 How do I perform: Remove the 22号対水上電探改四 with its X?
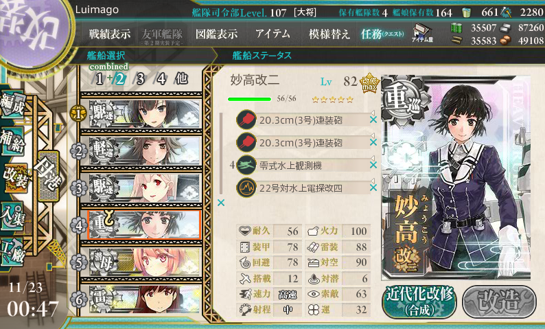pos(373,188)
